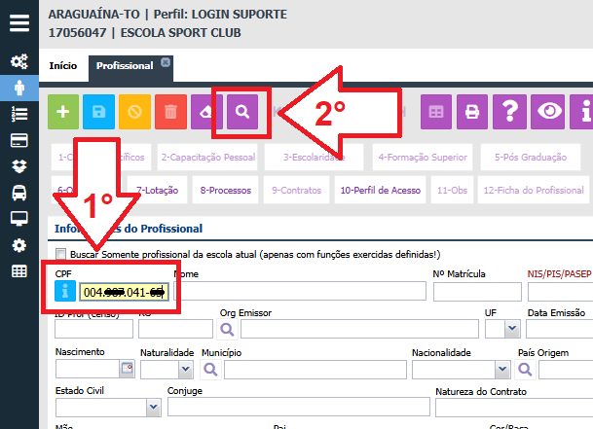Viewport: 593px width, 429px height.
Task: Open the single gear settings icon in the sidebar
Action: point(19,245)
